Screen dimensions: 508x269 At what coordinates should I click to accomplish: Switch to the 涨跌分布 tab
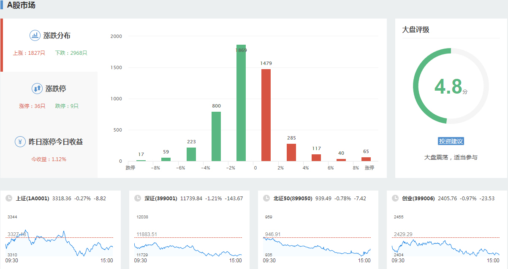tap(57, 36)
